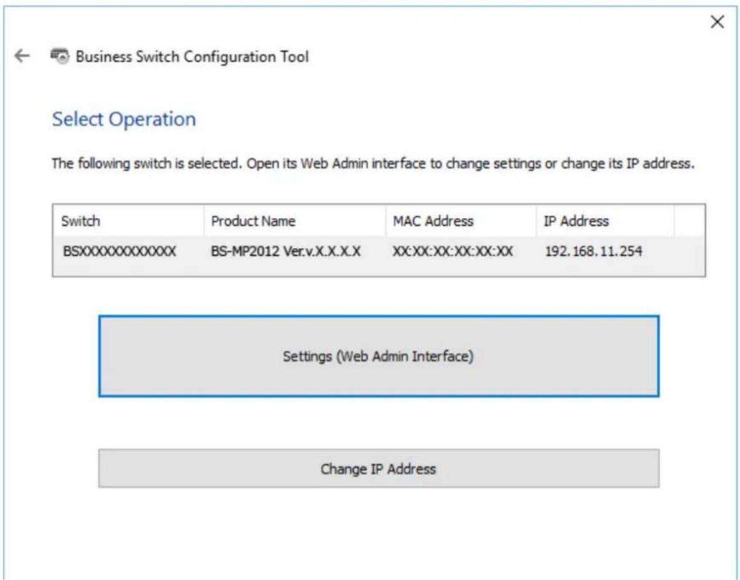Click the MAC Address column header
The image size is (740, 580).
pyautogui.click(x=461, y=221)
